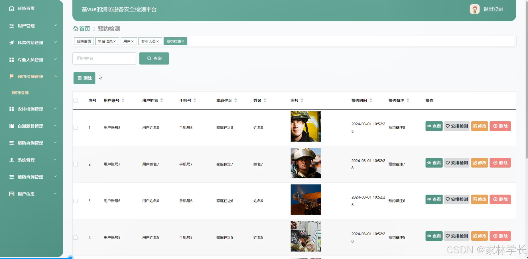Open the 系统首页 sidebar menu item
The height and width of the screenshot is (259, 528).
coord(26,9)
